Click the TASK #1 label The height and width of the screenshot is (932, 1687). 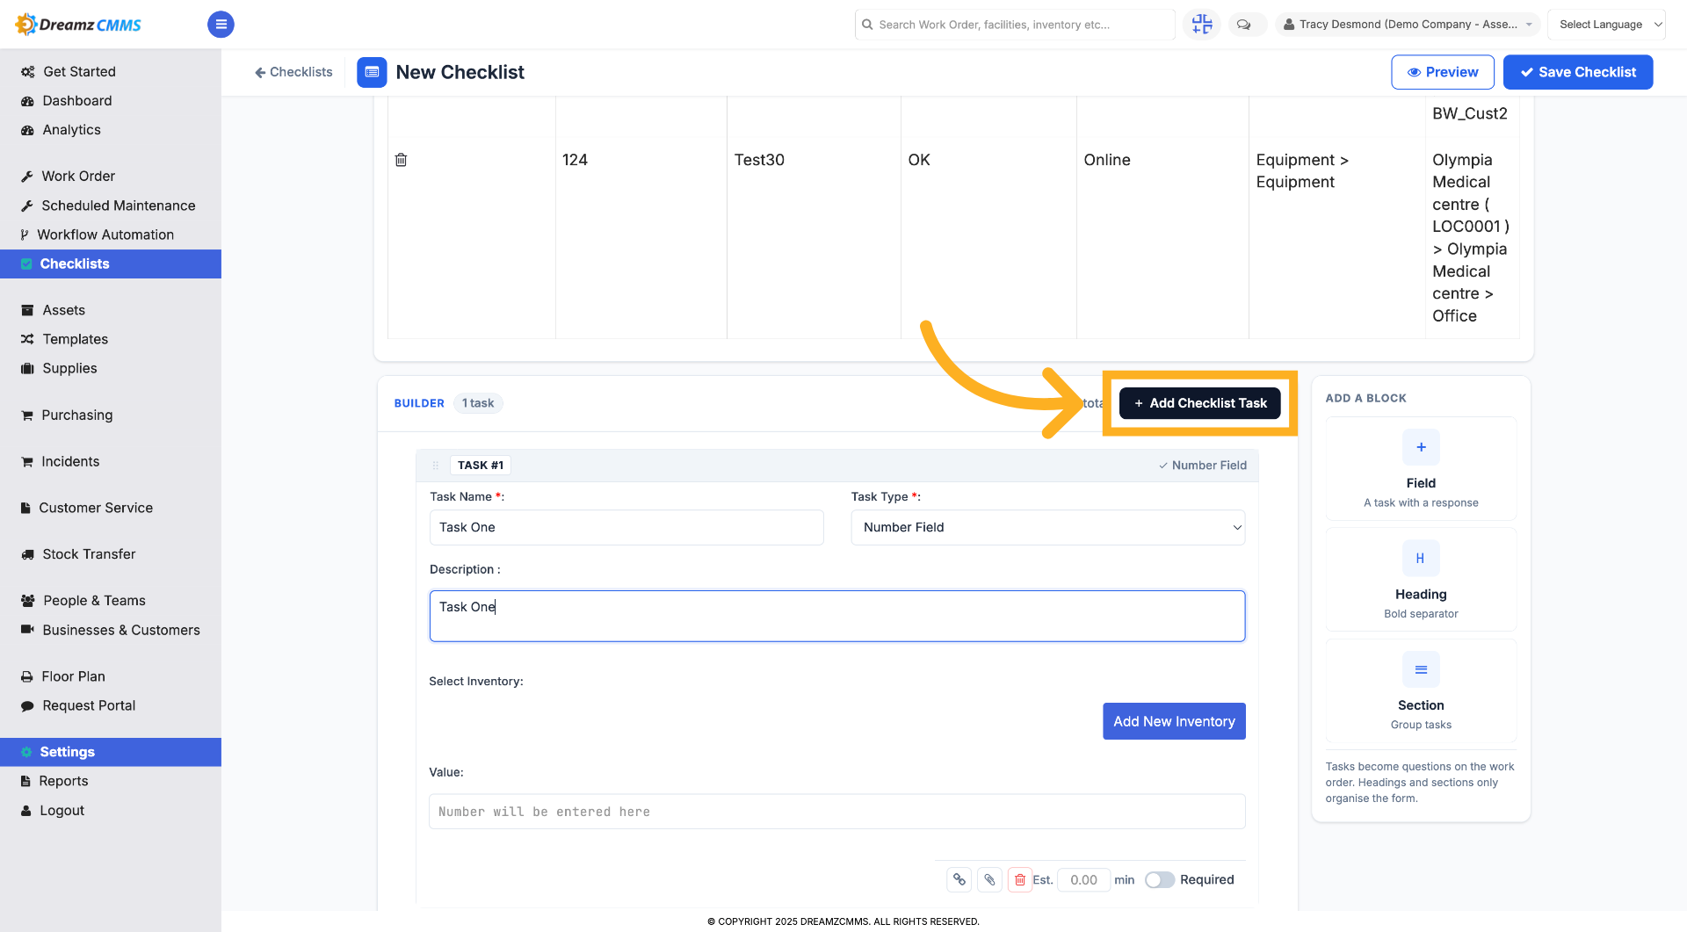(481, 466)
